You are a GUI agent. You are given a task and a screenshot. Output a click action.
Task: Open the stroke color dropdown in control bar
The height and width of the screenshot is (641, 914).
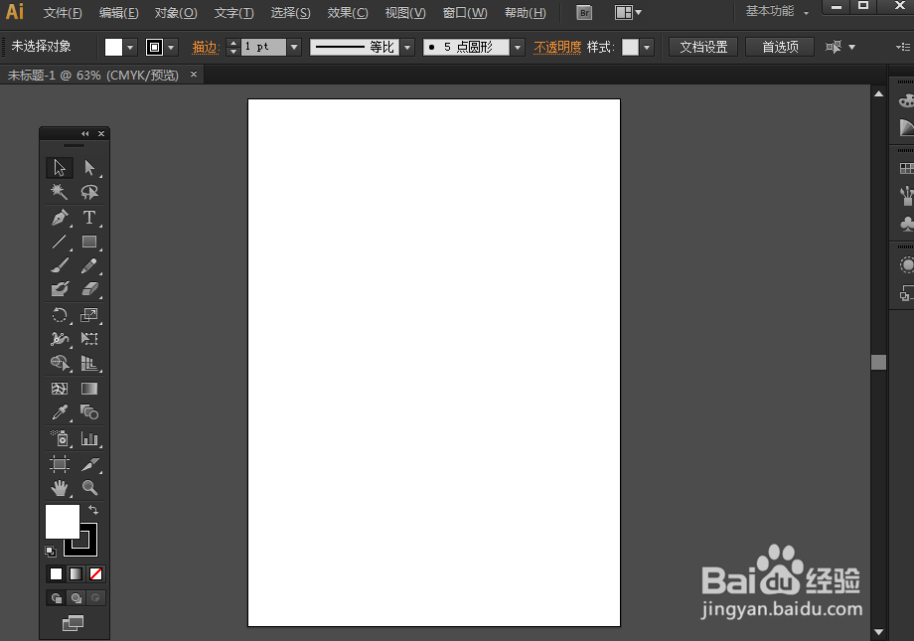coord(171,48)
